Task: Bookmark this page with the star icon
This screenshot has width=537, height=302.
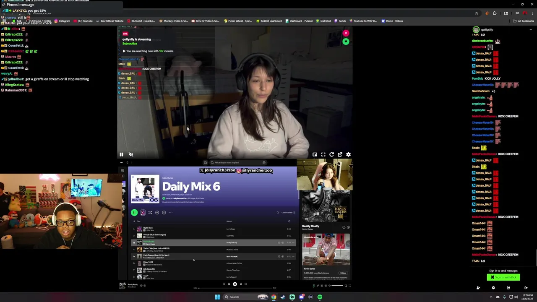Action: coord(477,13)
